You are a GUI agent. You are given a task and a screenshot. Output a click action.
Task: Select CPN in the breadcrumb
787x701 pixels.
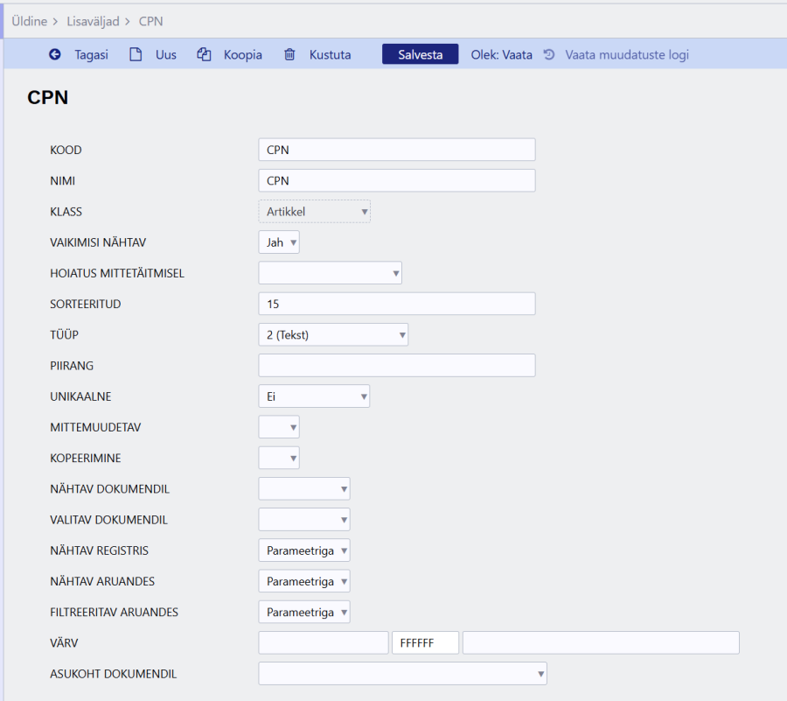pyautogui.click(x=150, y=21)
